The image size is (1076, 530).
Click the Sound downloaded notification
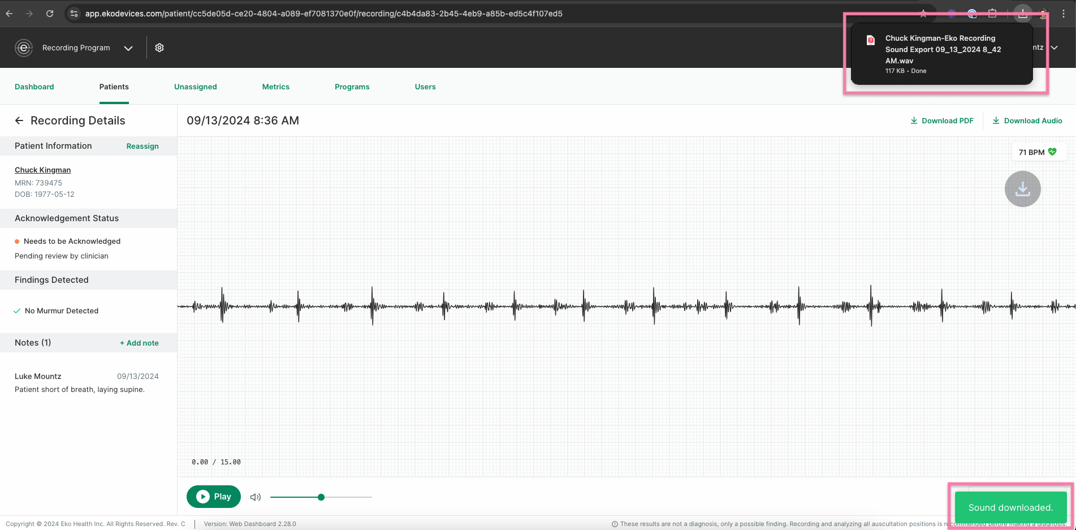point(1011,507)
